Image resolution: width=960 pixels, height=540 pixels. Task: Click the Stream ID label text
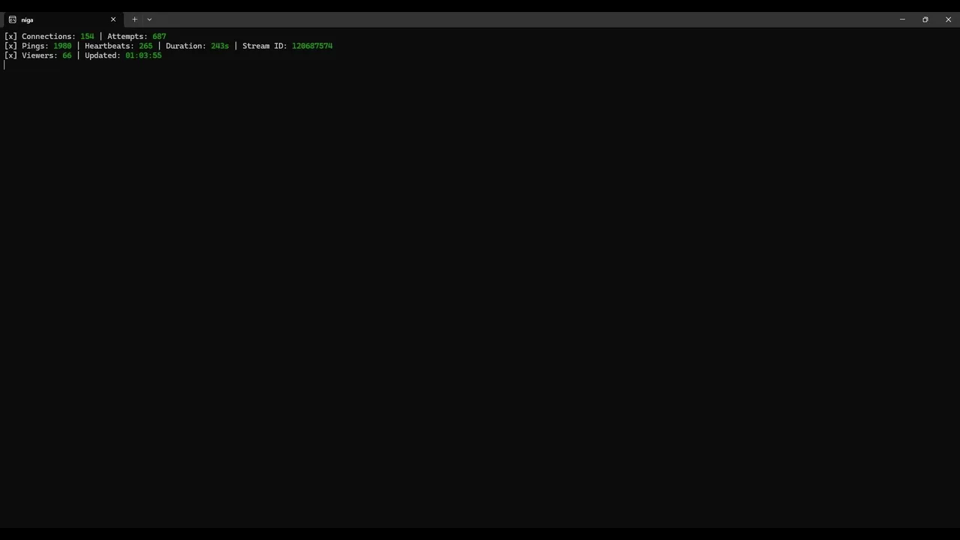pos(265,46)
